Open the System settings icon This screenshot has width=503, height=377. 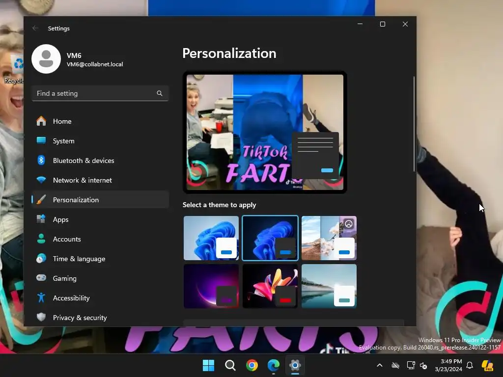(x=41, y=141)
